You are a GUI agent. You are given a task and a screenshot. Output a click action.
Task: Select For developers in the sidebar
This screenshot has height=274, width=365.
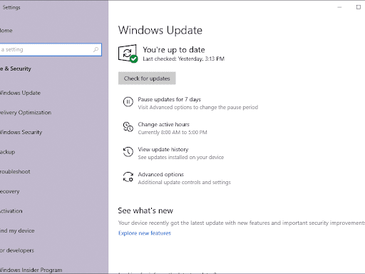point(17,250)
